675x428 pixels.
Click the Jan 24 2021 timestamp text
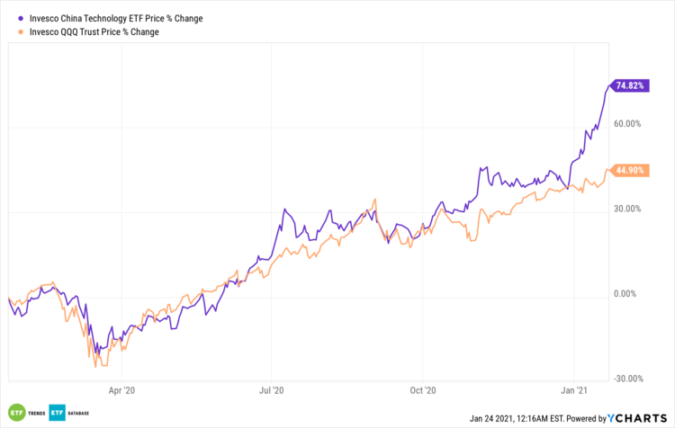(521, 418)
